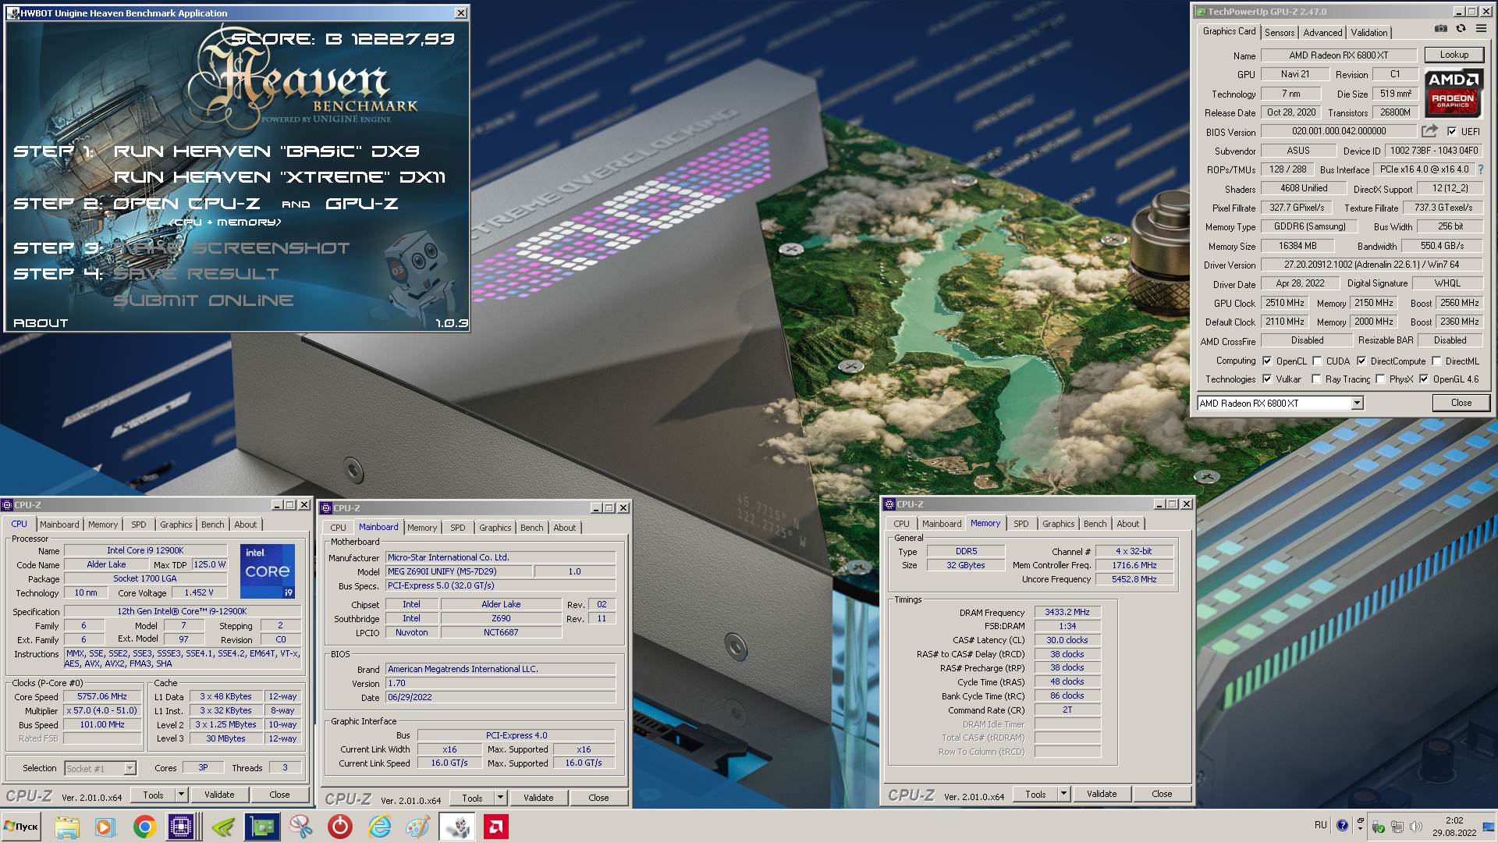1498x843 pixels.
Task: Switch to HWBOT Heaven taskbar icon
Action: pyautogui.click(x=457, y=827)
